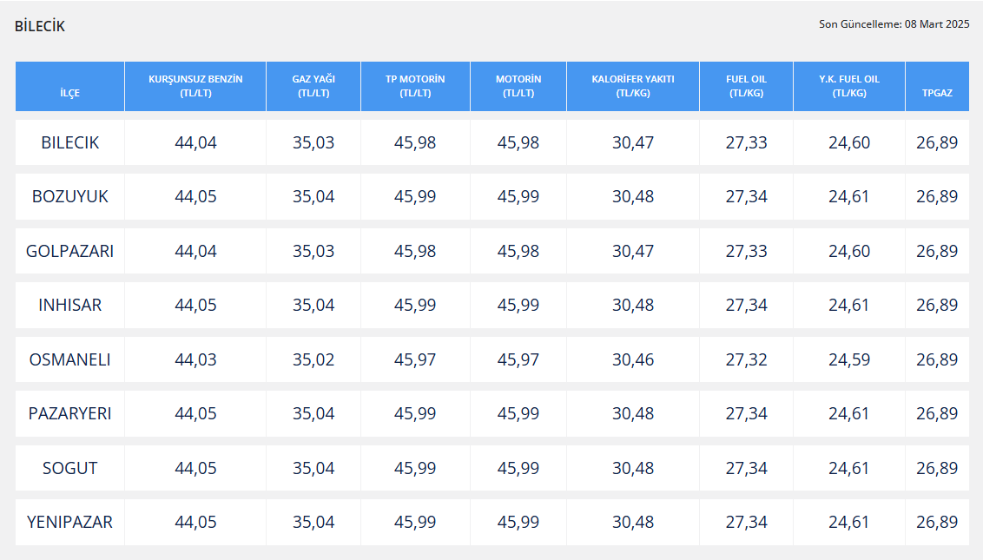Click the Son Güncelleme date text
The image size is (983, 560).
point(894,24)
